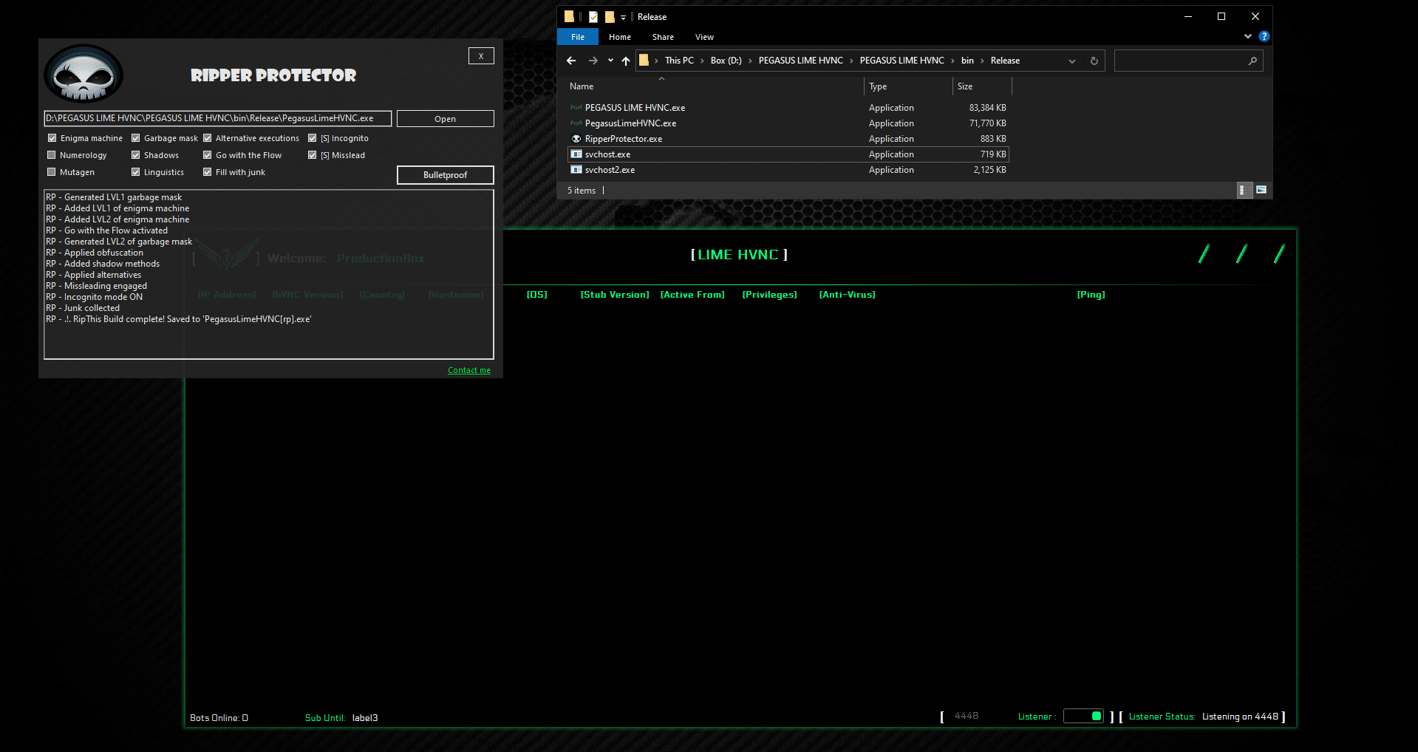Switch to large icons view in status bar
The image size is (1418, 752).
coord(1261,190)
